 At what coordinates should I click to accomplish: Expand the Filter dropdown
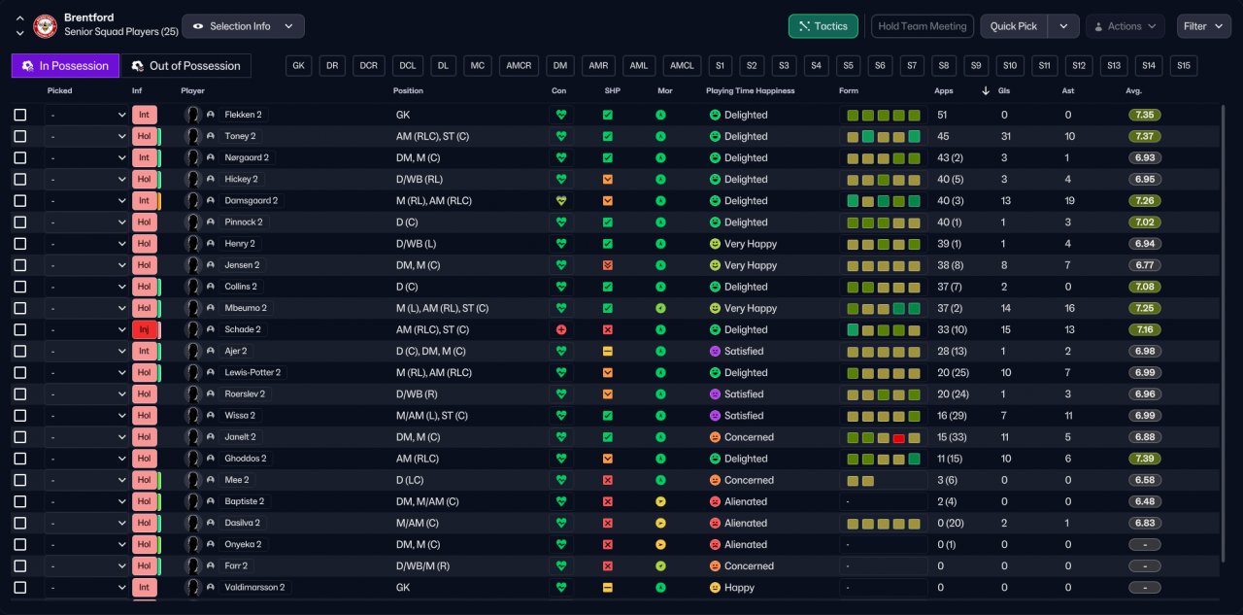[1204, 26]
